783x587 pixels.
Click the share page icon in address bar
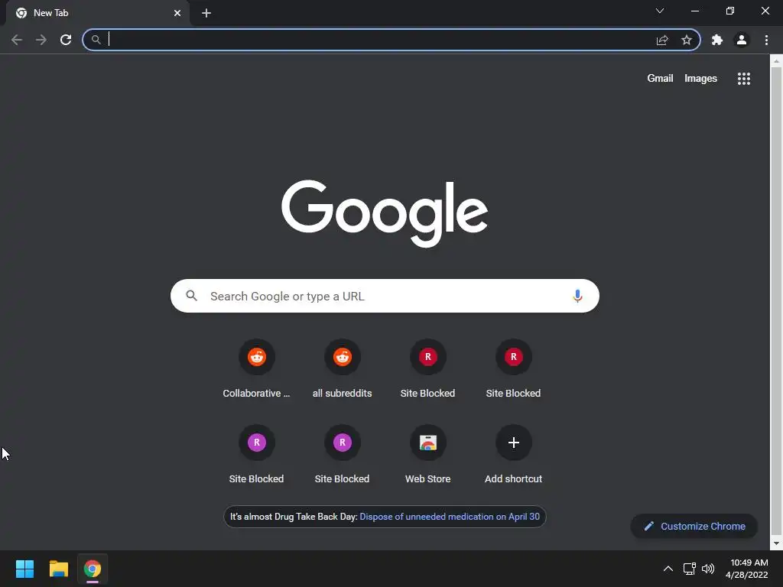(662, 40)
